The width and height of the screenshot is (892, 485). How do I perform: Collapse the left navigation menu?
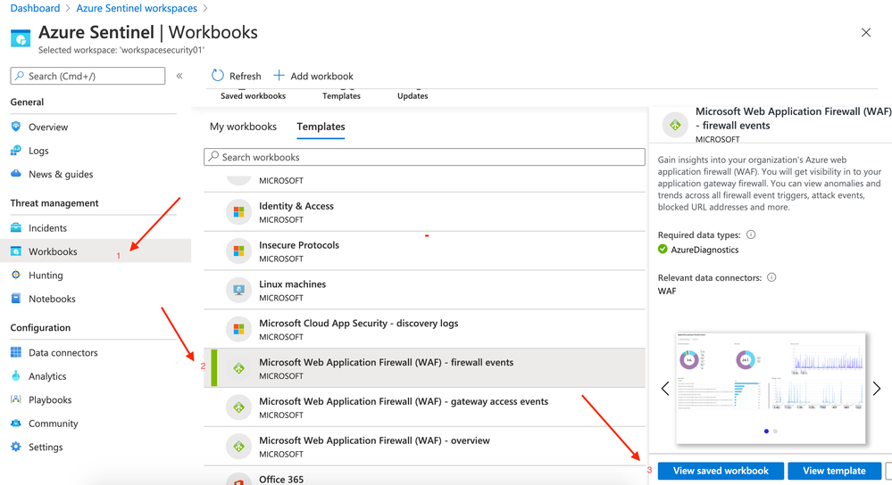[179, 77]
